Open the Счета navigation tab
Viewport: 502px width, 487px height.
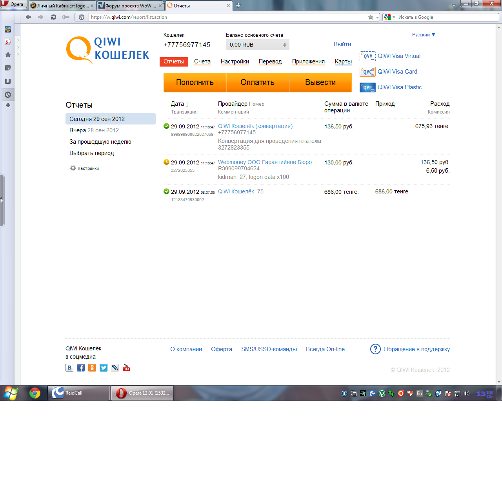tap(202, 61)
